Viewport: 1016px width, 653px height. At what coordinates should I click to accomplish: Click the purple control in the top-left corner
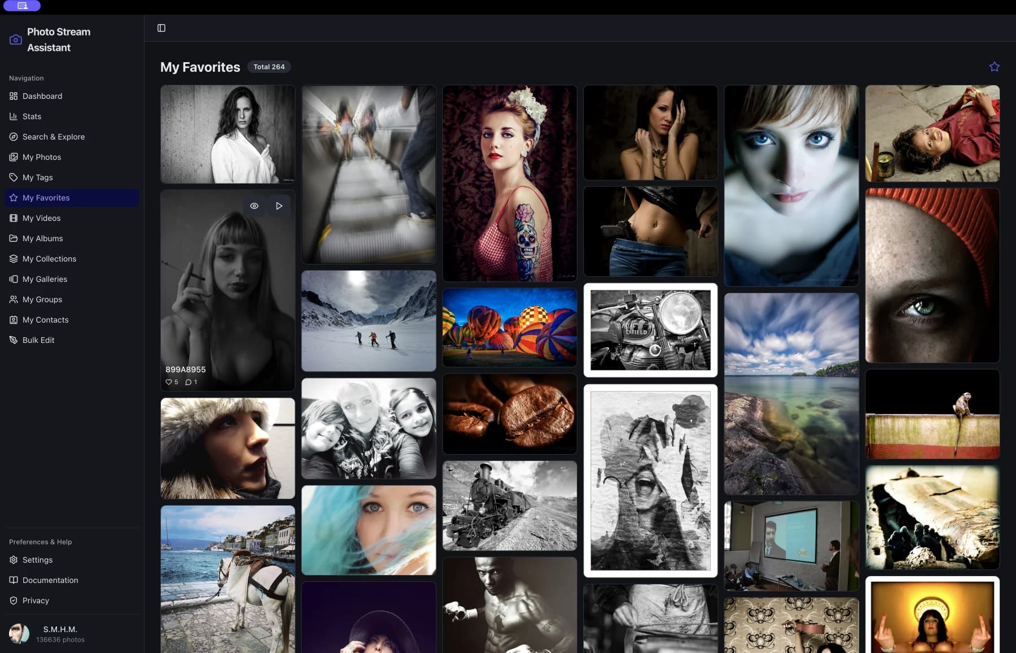(22, 6)
